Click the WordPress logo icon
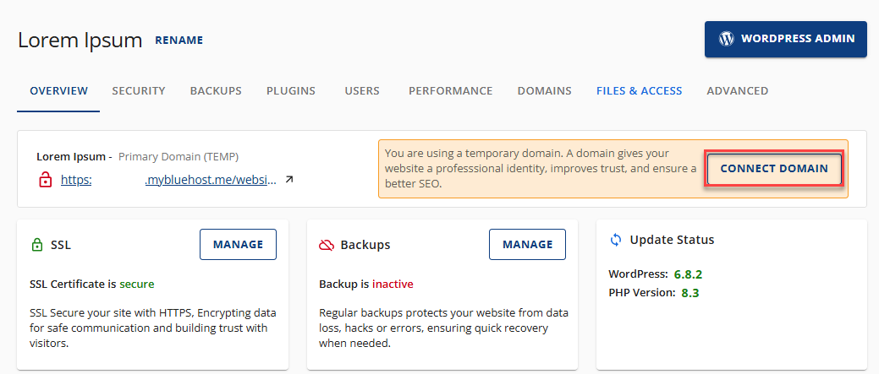Screen dimensions: 879x374 (725, 39)
